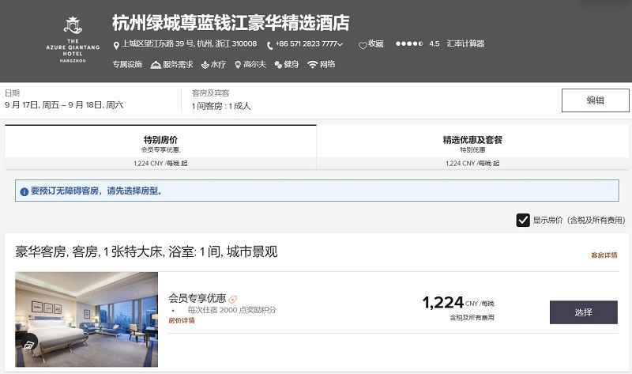This screenshot has width=632, height=374.
Task: Click the location pin icon beside address
Action: point(116,46)
